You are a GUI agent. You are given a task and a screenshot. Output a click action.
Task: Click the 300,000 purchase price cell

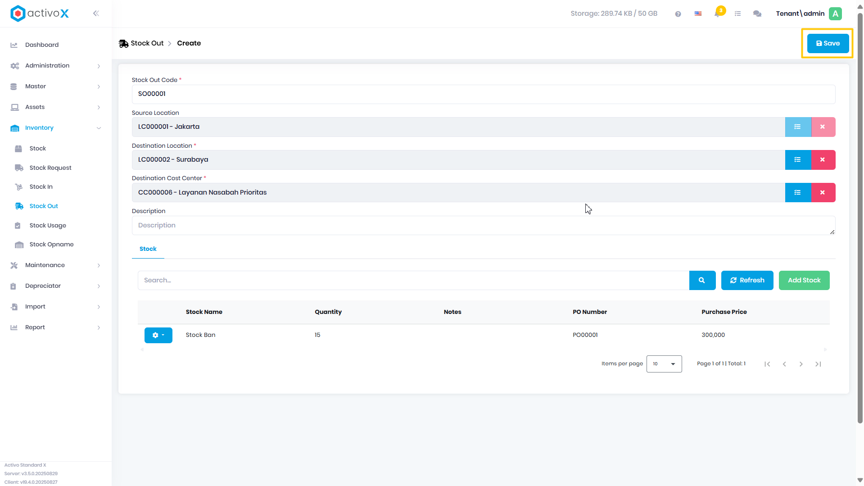pos(713,335)
